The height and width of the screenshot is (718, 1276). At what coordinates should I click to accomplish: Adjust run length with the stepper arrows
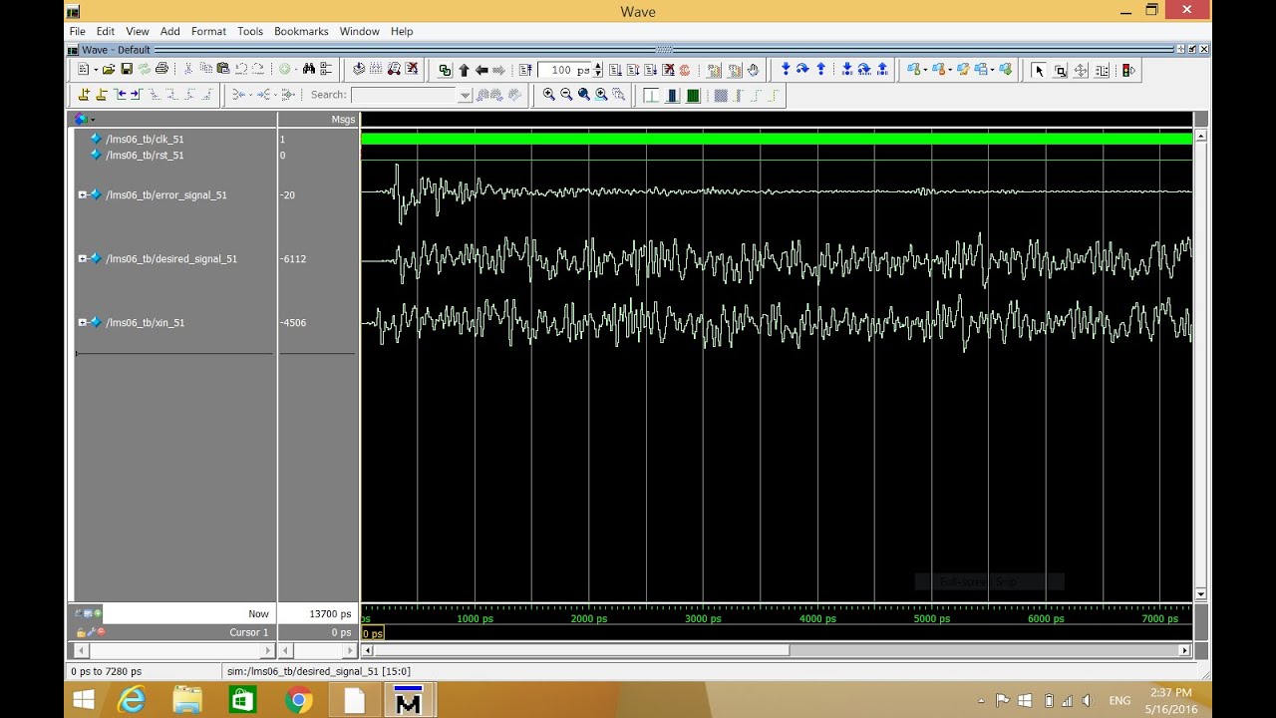coord(598,70)
